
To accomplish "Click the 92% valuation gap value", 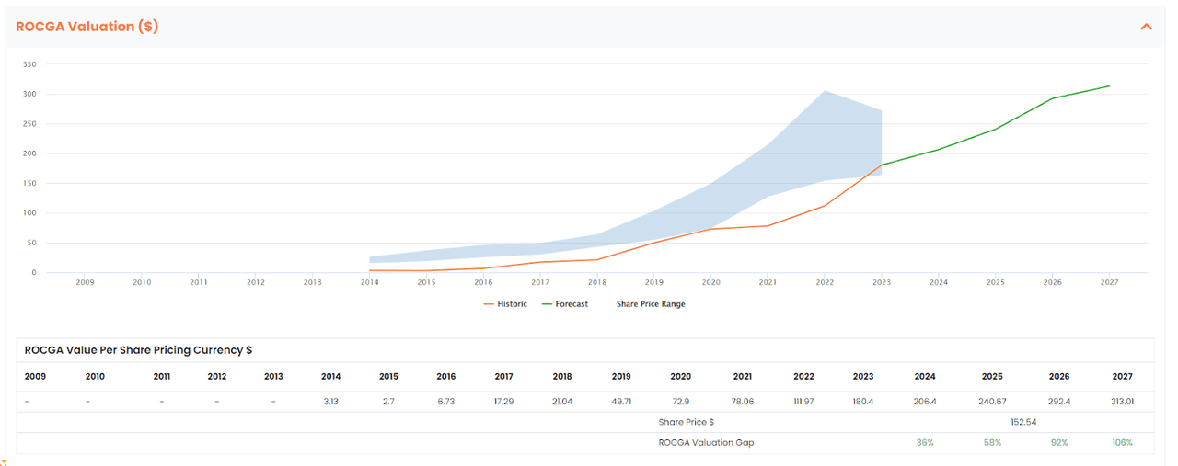I will point(1059,442).
